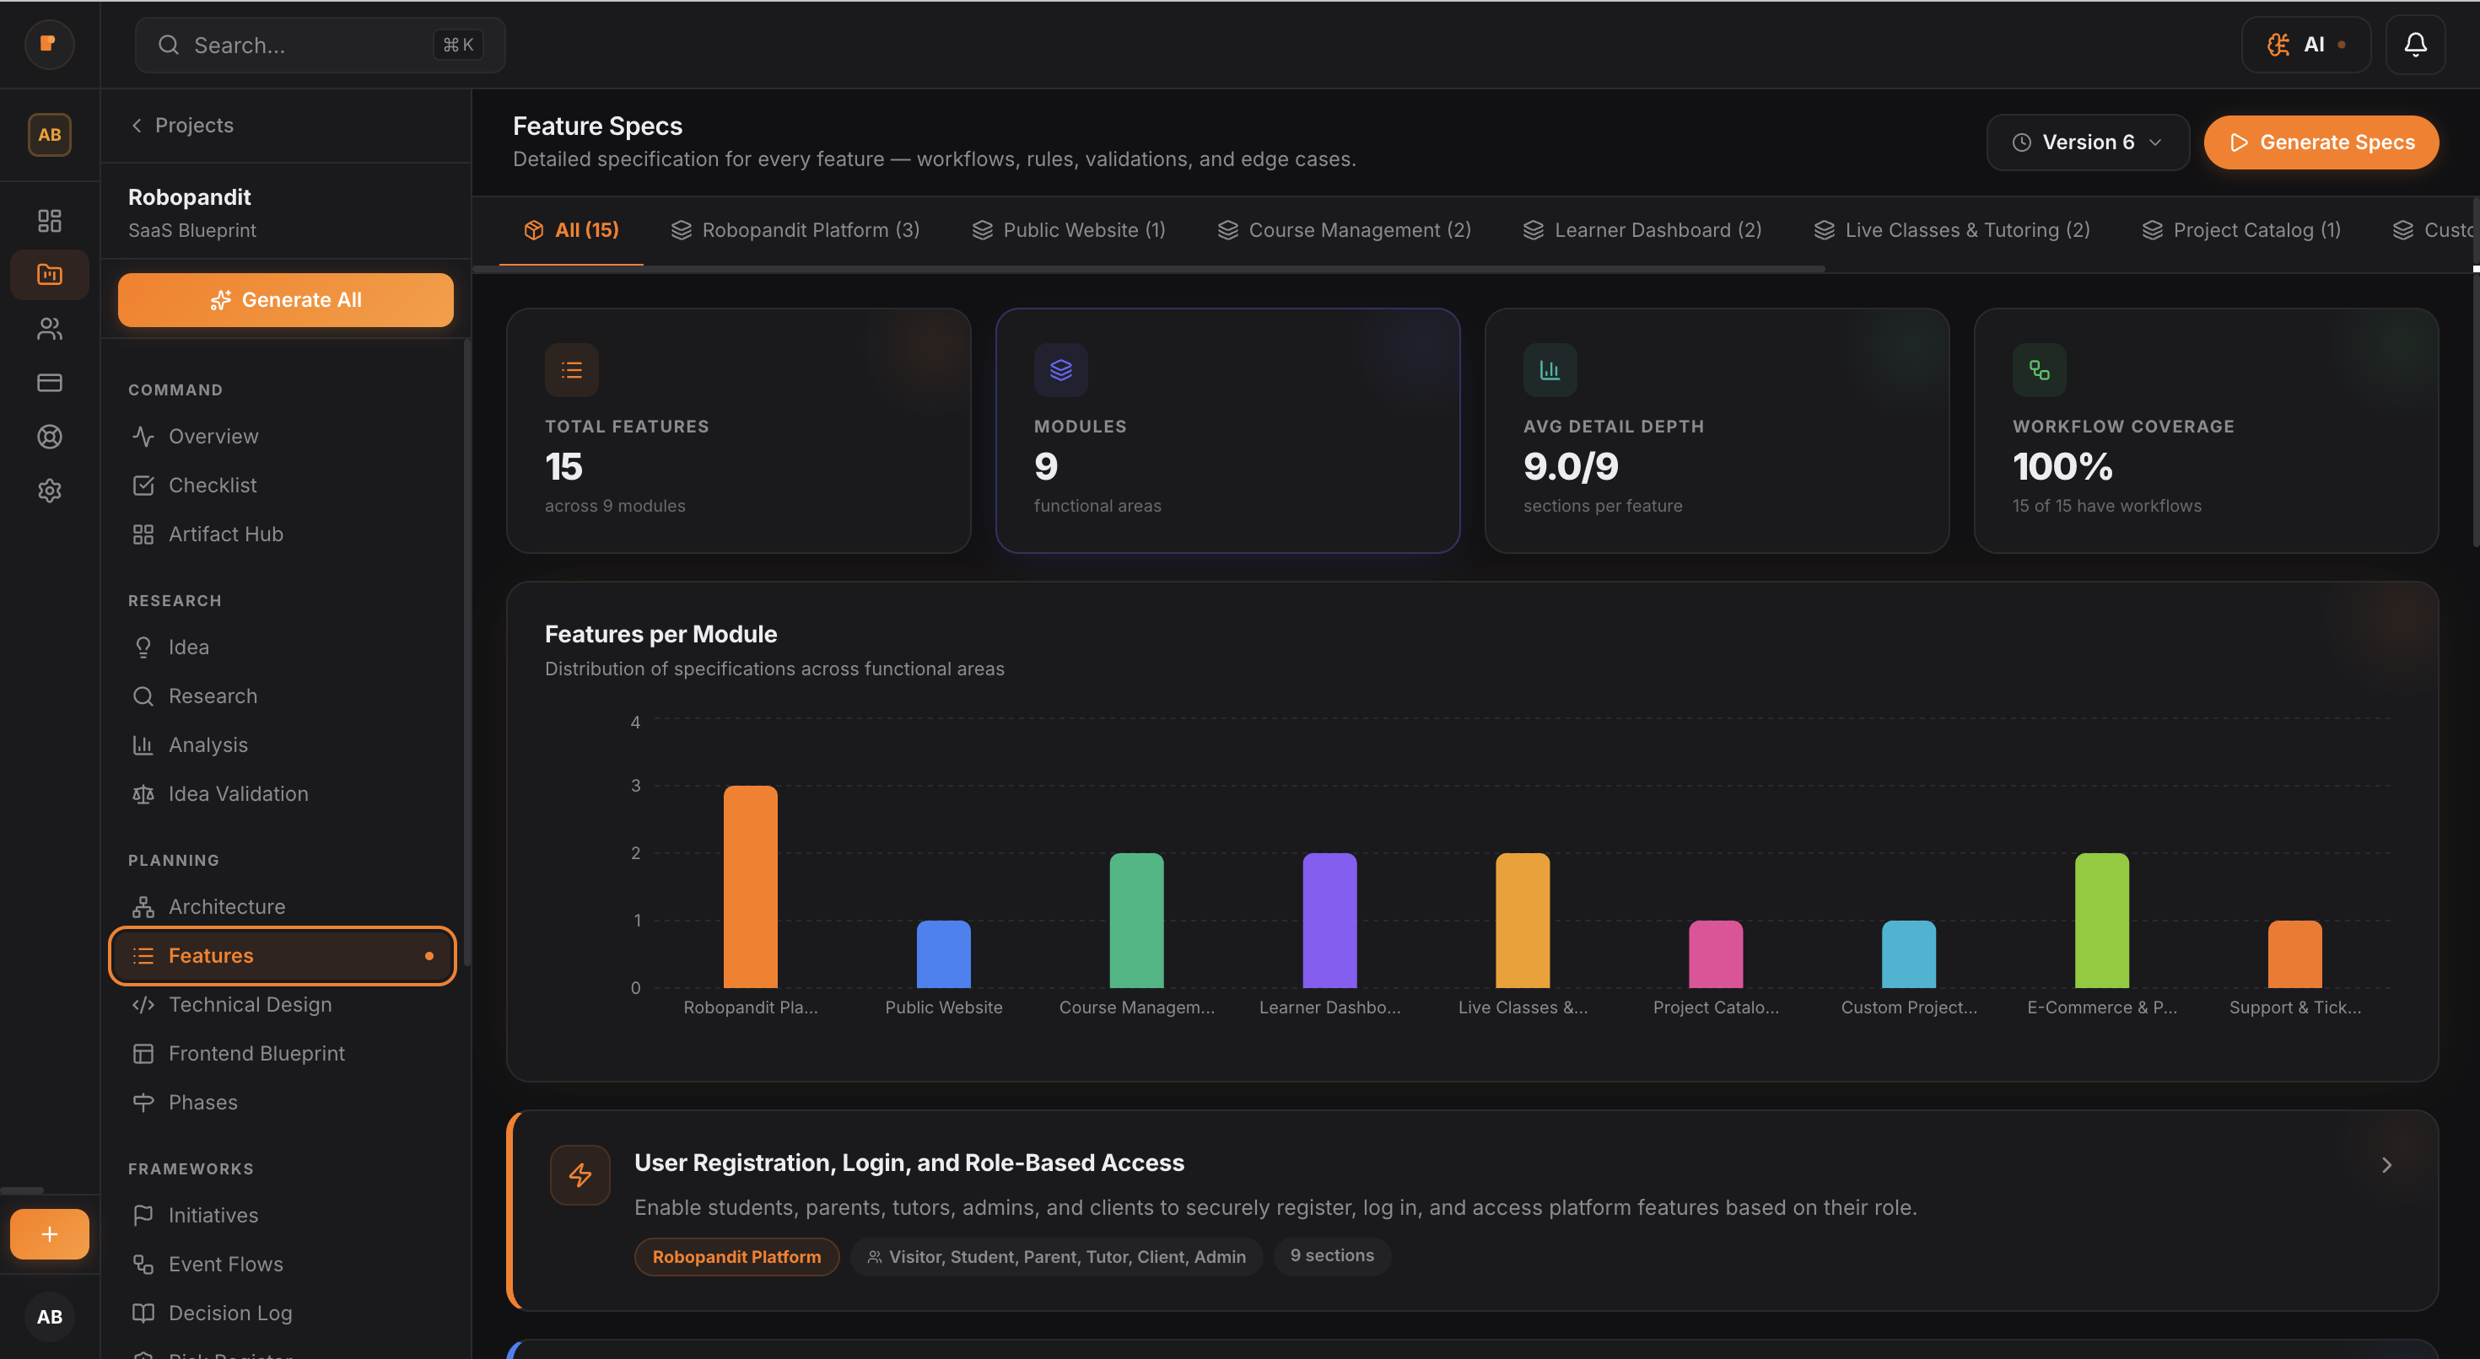Click the Generate All button
Image resolution: width=2480 pixels, height=1359 pixels.
(285, 299)
